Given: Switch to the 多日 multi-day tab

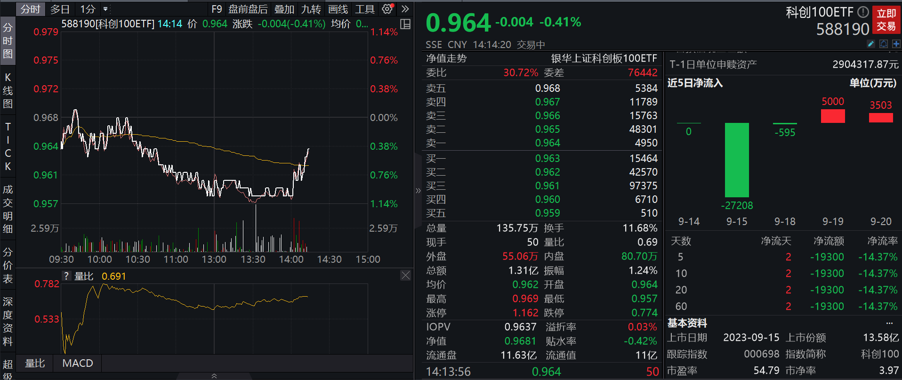Looking at the screenshot, I should pos(60,9).
